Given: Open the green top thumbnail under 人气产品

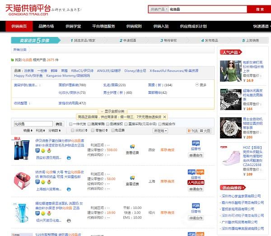Looking at the screenshot, I should (231, 71).
